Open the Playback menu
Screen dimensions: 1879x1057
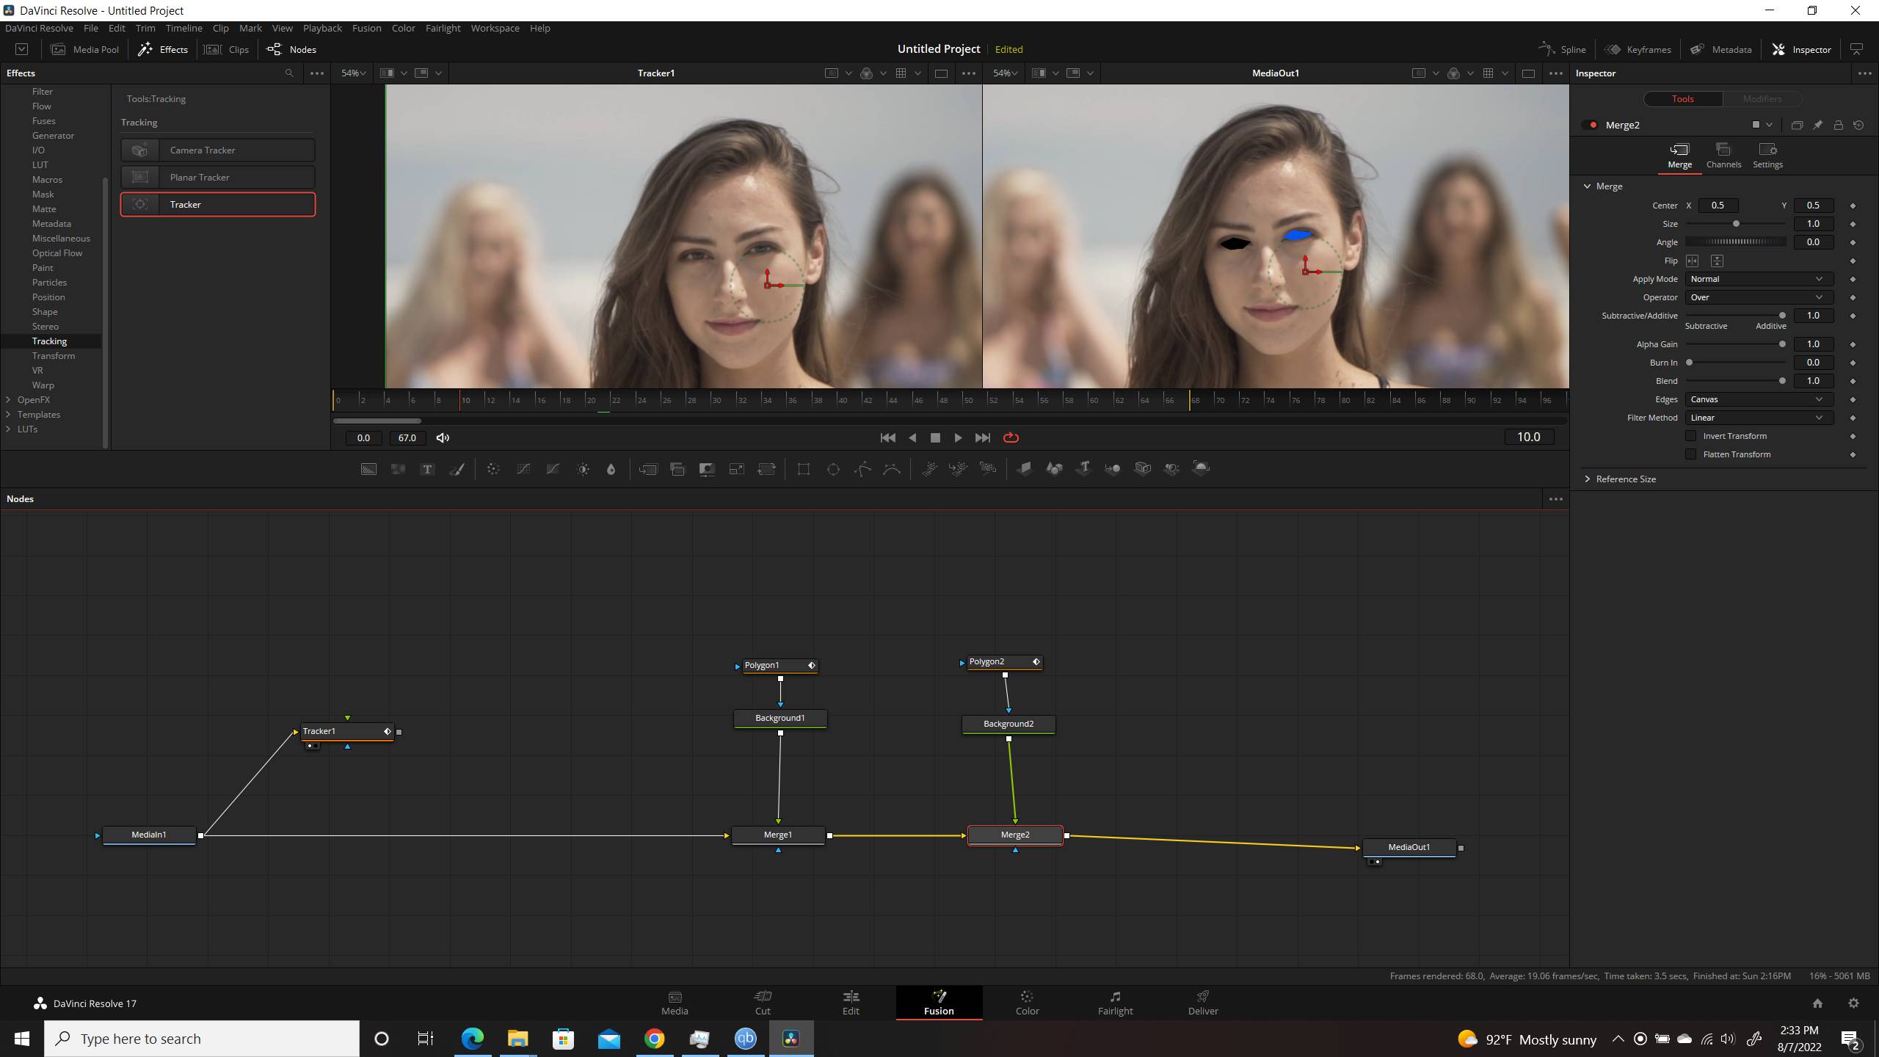coord(322,29)
